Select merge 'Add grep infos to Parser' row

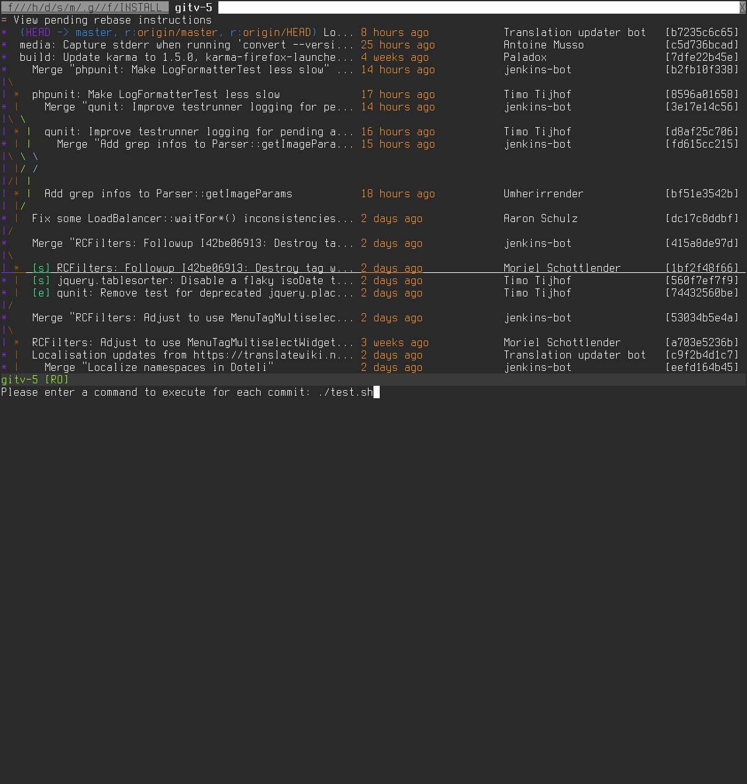[373, 144]
